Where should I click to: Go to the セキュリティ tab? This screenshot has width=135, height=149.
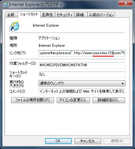(65, 15)
